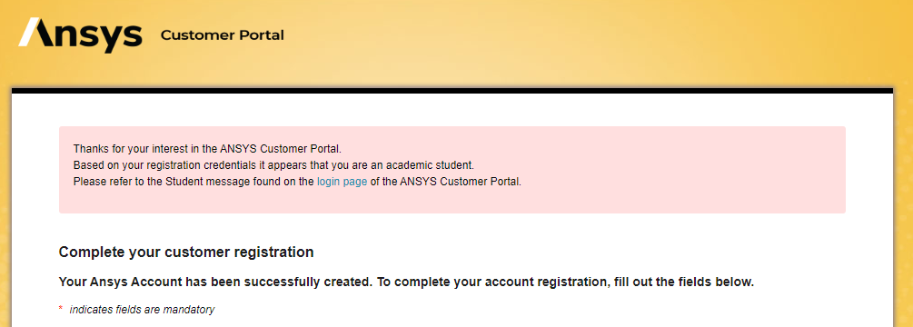The height and width of the screenshot is (327, 913).
Task: Click the red mandatory asterisk symbol
Action: point(61,310)
